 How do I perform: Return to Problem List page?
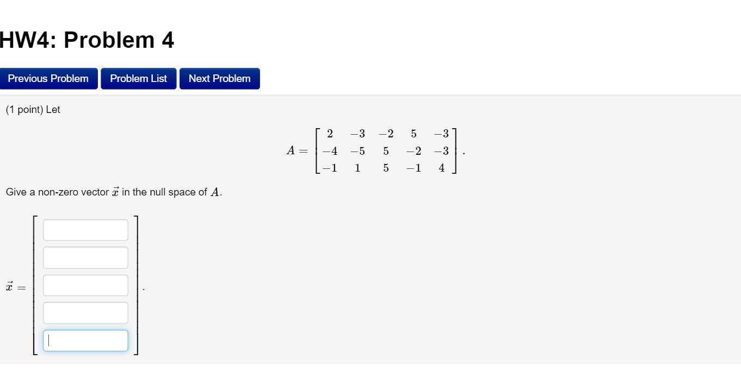coord(138,78)
